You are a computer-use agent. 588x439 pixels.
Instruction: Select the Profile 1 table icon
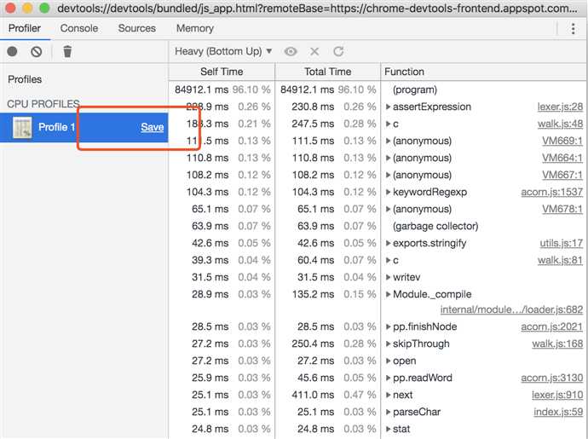[22, 127]
